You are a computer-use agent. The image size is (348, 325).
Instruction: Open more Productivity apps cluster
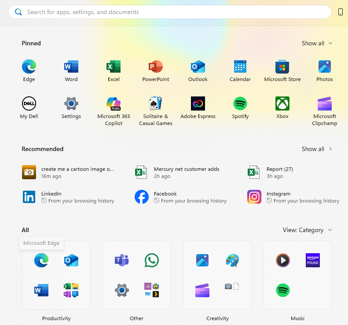click(71, 290)
